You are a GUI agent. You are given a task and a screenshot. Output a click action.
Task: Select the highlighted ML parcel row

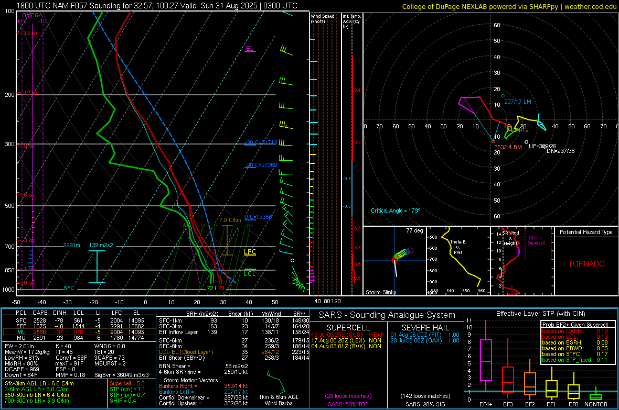tap(80, 332)
